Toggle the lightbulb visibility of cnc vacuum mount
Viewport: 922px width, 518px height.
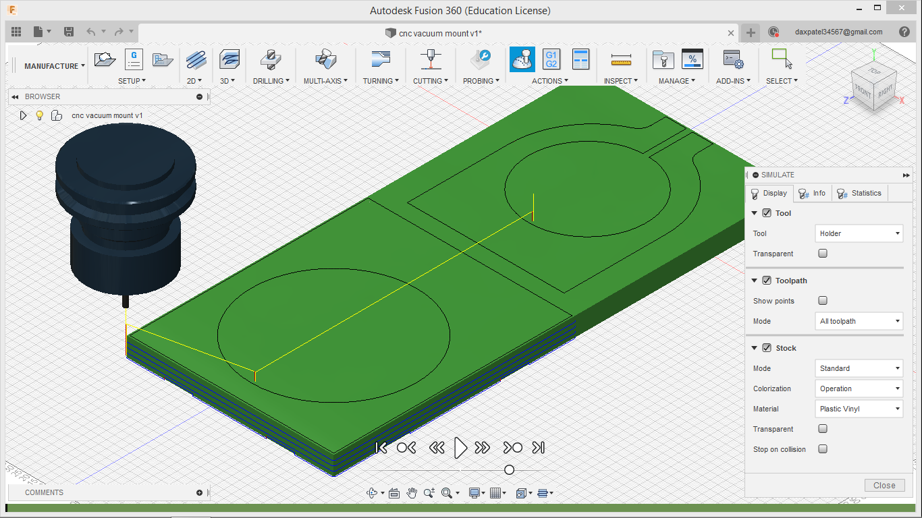40,115
